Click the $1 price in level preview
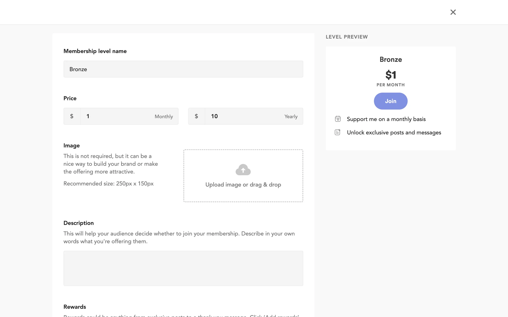Screen dimensions: 508x317 coord(391,75)
